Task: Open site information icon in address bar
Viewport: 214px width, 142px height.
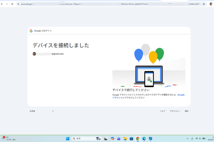Action: [x=18, y=4]
